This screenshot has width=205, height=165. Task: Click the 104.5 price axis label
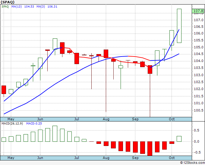click(x=199, y=54)
